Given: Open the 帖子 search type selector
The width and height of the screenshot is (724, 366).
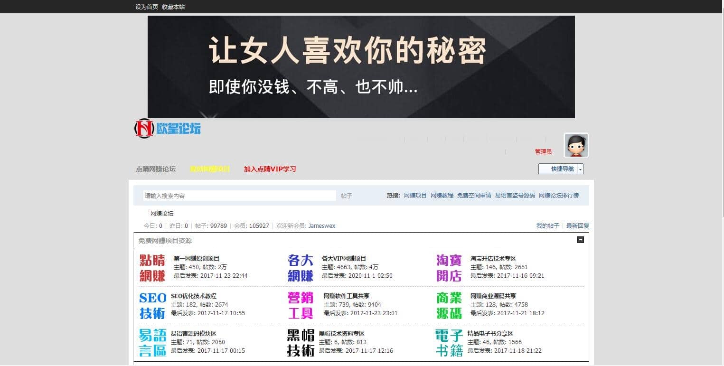Looking at the screenshot, I should [x=347, y=196].
